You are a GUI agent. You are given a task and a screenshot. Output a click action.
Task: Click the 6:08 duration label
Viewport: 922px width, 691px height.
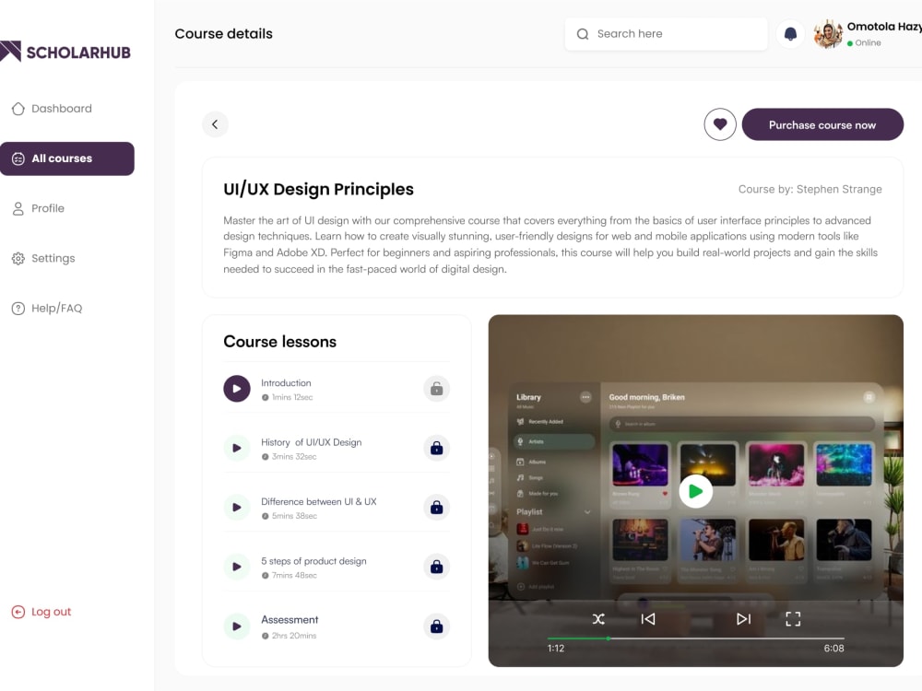click(833, 649)
